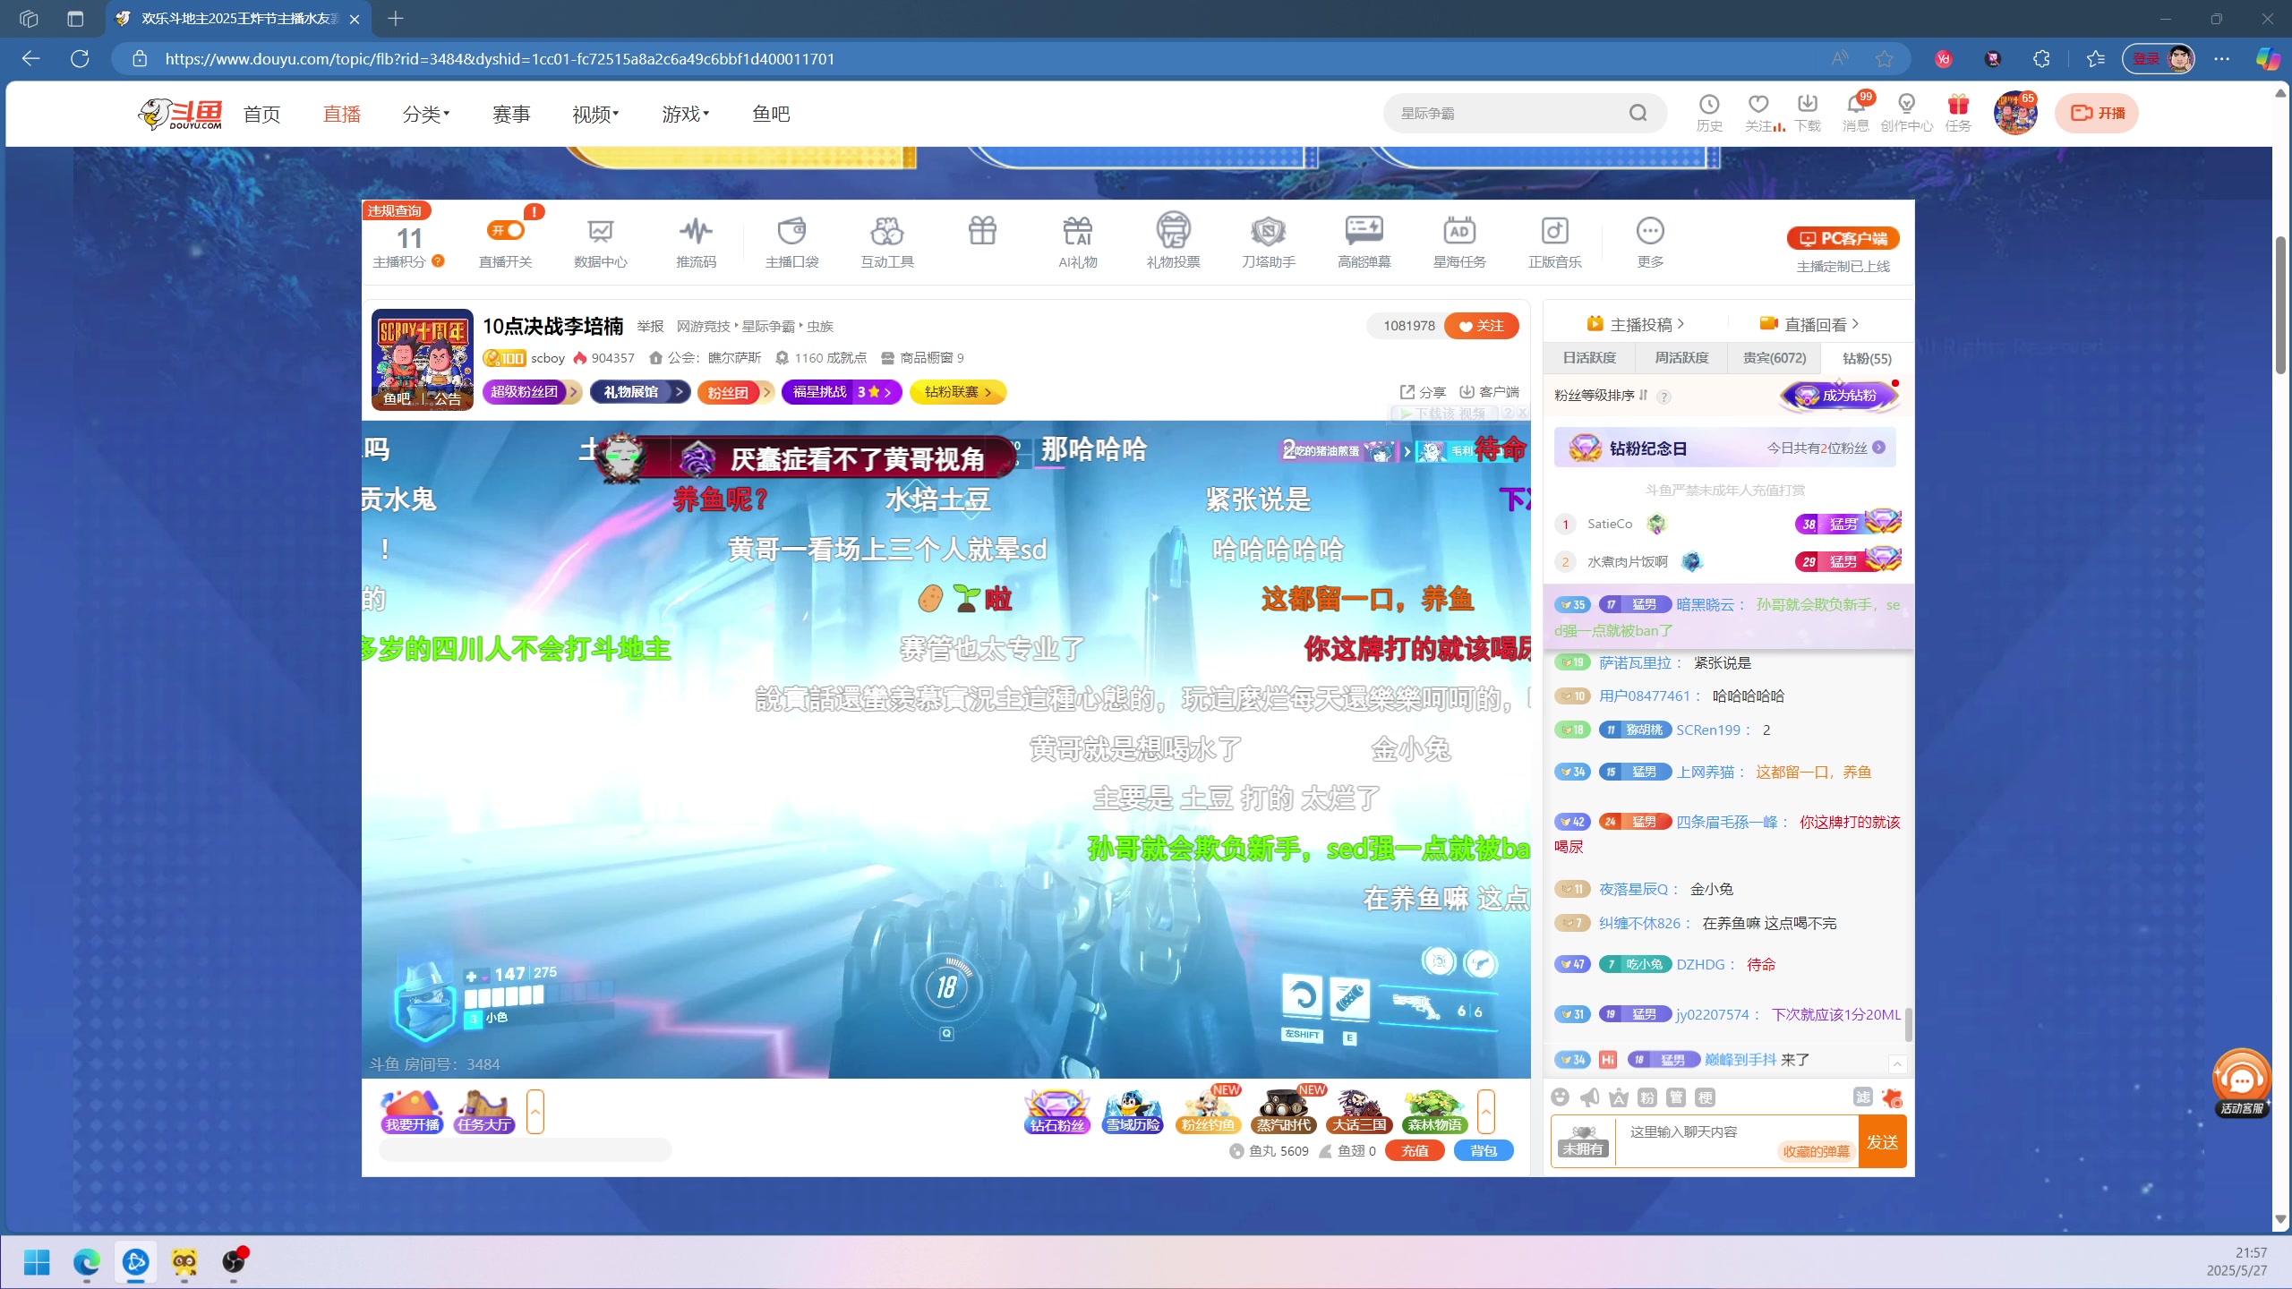Open the 正版音乐 music icon
The width and height of the screenshot is (2292, 1289).
1555,242
